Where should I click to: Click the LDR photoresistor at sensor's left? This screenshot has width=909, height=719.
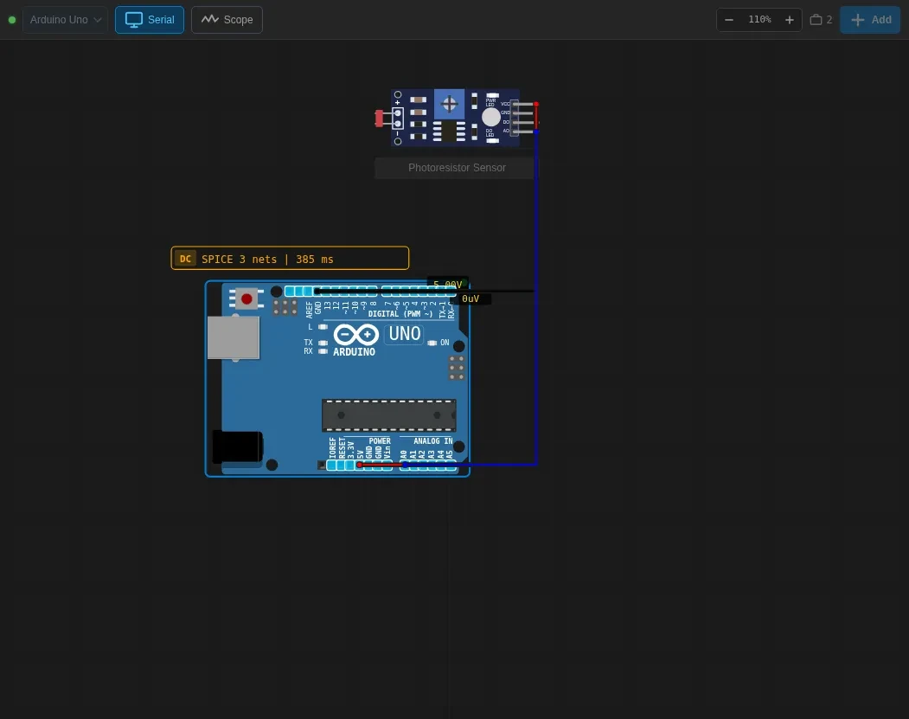pos(380,119)
